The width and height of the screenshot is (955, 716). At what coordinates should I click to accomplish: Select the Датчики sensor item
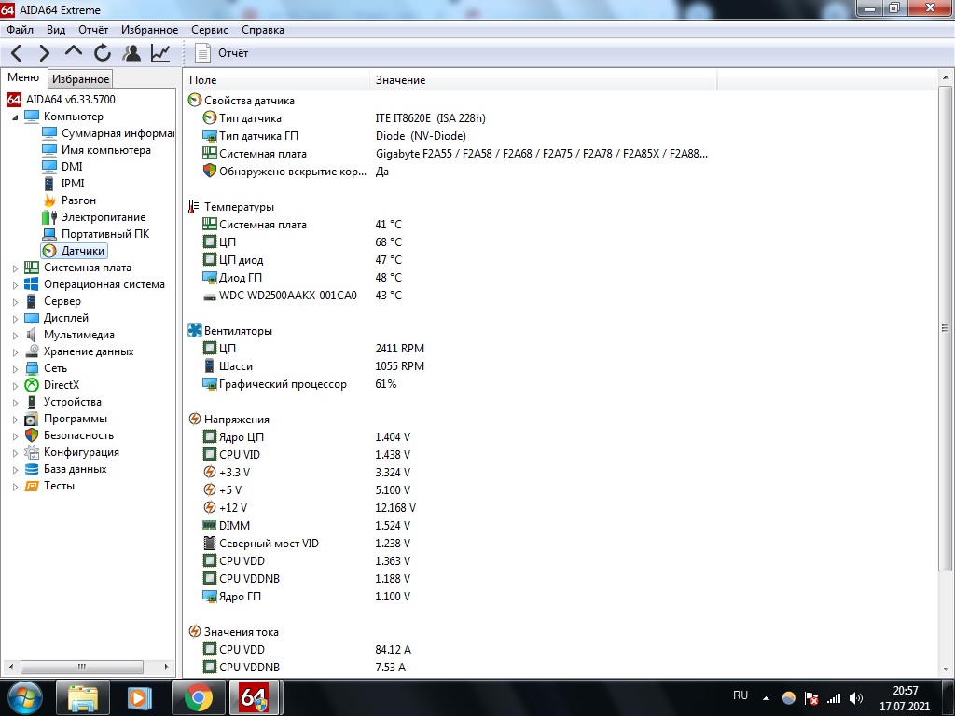point(75,250)
